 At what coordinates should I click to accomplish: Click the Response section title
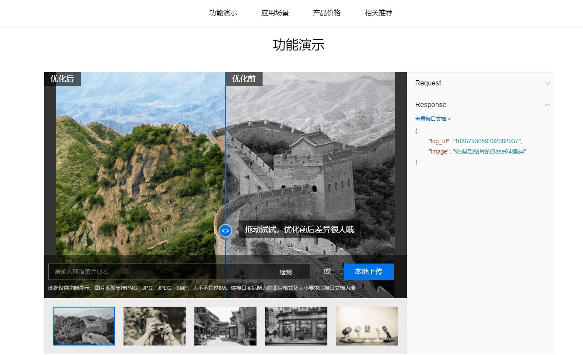(x=431, y=104)
